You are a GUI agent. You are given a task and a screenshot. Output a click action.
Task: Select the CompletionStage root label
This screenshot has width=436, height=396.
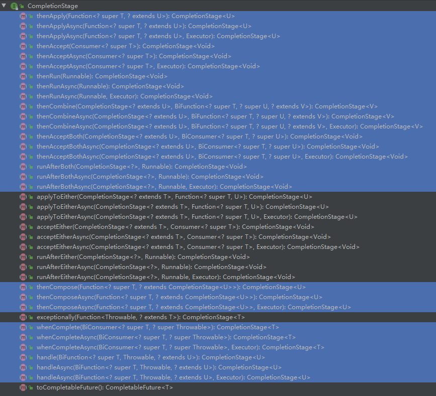(x=53, y=6)
